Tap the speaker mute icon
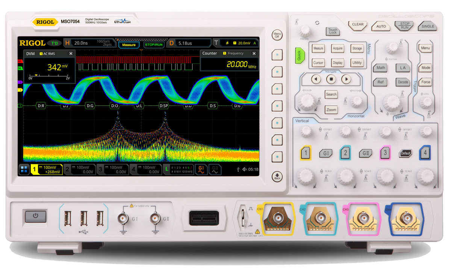 [244, 170]
